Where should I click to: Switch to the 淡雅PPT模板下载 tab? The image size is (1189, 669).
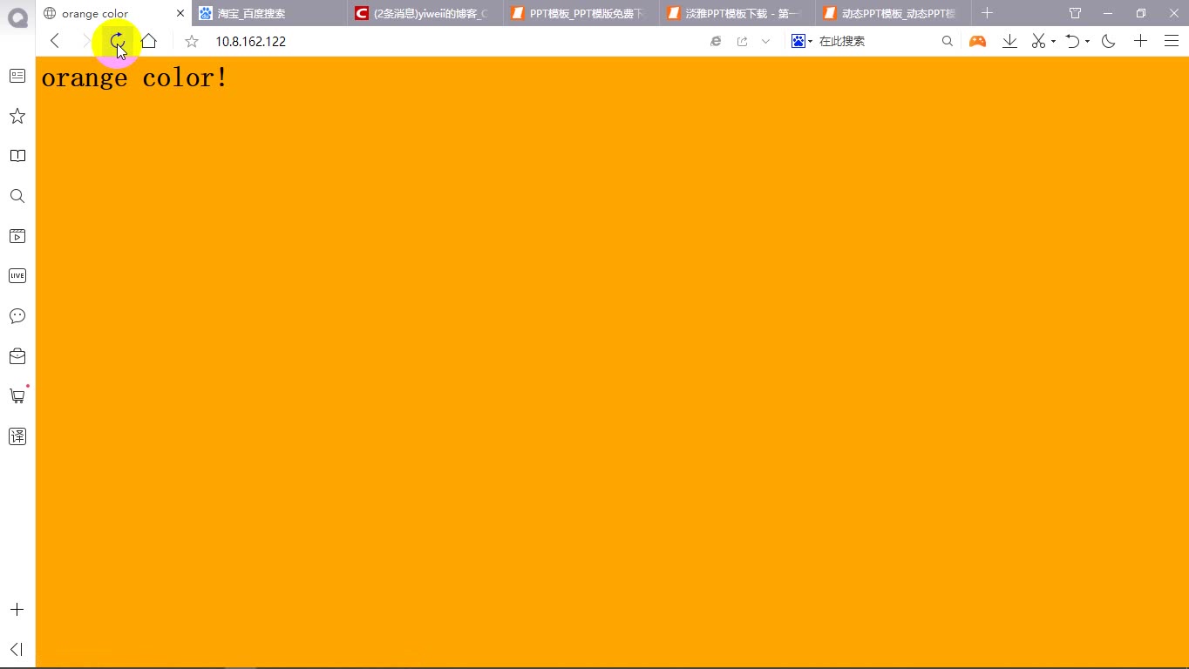point(738,13)
